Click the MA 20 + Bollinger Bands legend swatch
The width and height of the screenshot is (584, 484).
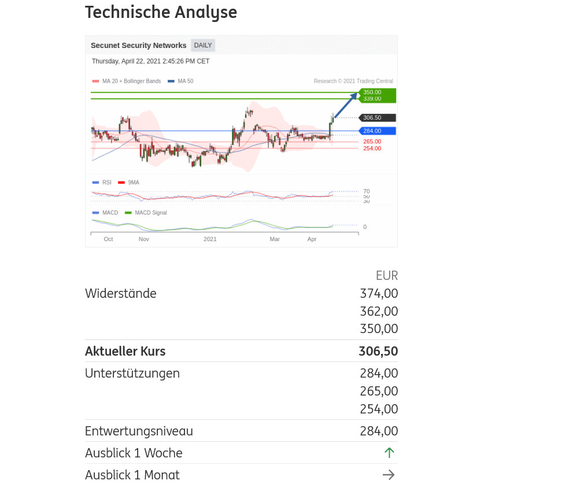pos(95,82)
